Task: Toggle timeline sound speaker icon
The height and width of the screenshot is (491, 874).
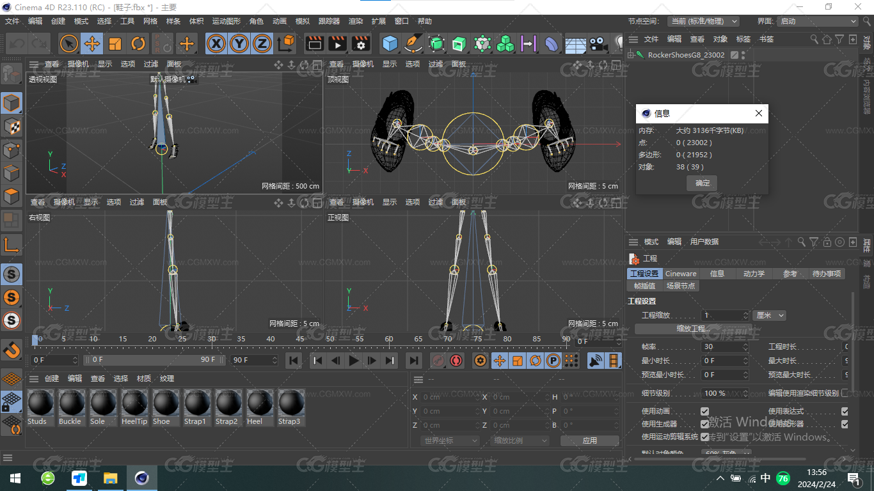Action: [596, 361]
